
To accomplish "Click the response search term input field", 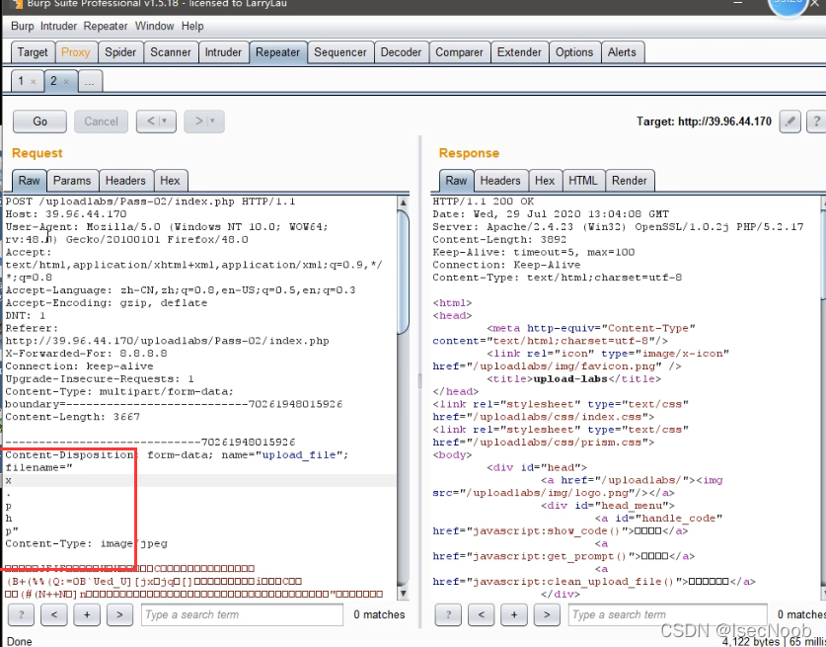I will coord(667,614).
